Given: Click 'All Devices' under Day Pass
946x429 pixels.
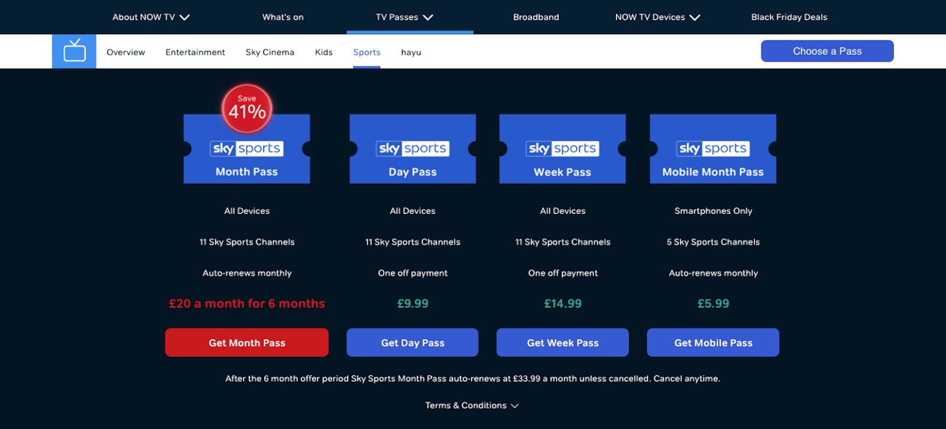Looking at the screenshot, I should click(x=413, y=211).
